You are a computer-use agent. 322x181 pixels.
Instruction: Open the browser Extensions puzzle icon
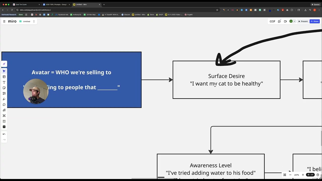coord(292,10)
